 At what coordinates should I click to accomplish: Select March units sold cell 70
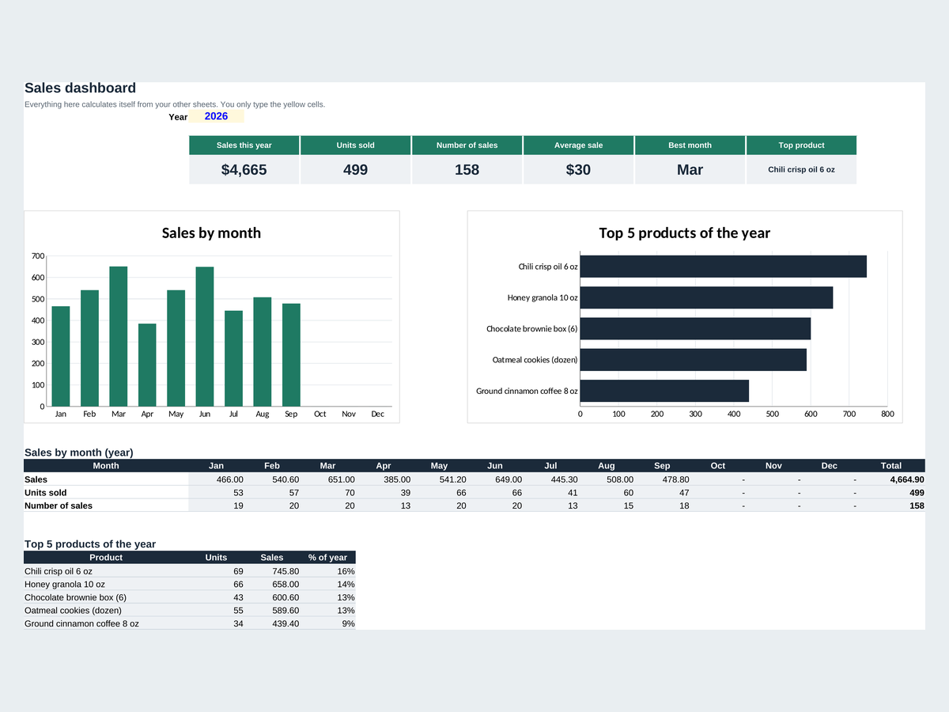click(x=328, y=493)
